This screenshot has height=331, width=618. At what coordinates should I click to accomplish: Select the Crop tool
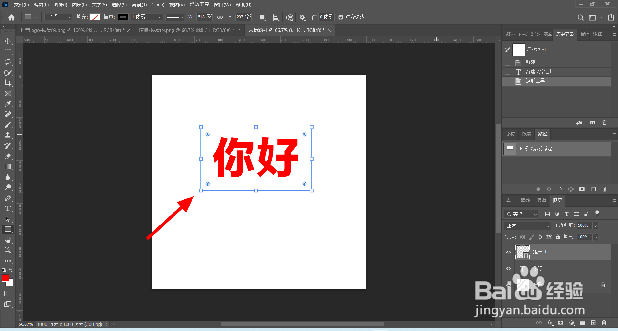pos(8,83)
